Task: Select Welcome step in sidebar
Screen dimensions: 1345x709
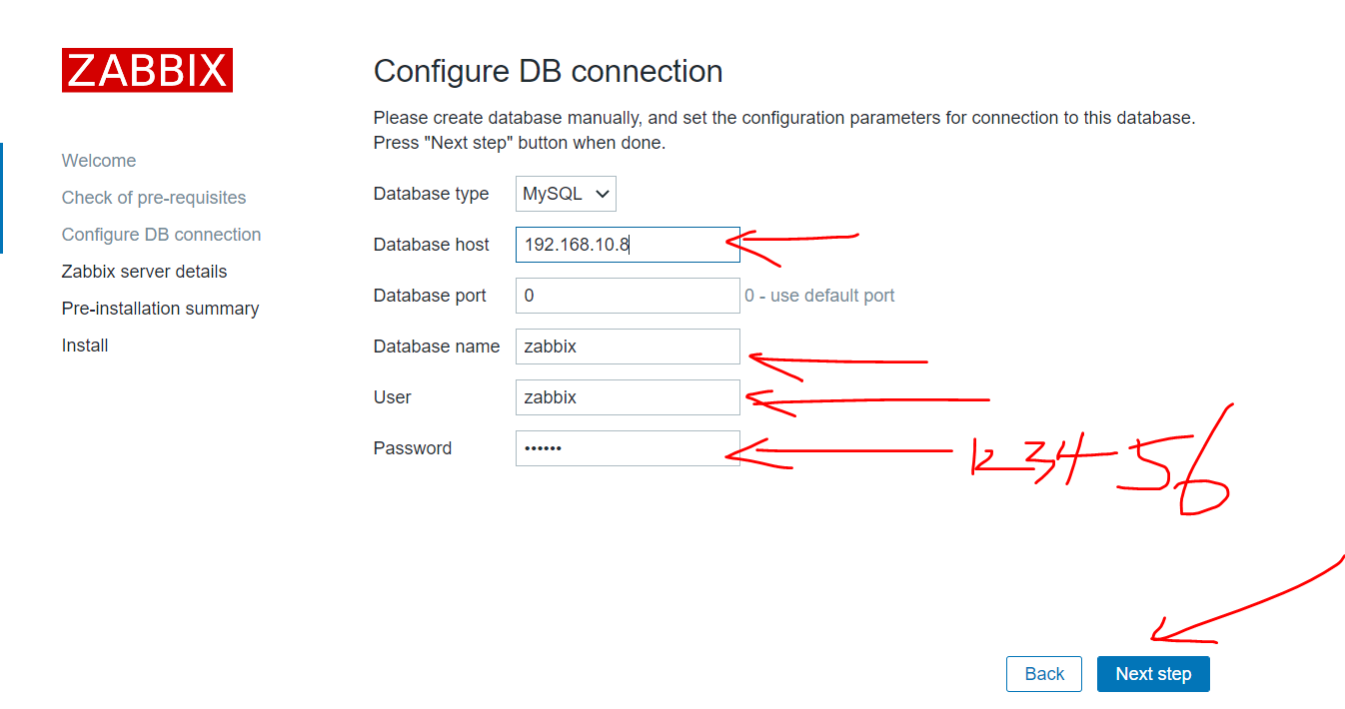Action: pyautogui.click(x=99, y=161)
